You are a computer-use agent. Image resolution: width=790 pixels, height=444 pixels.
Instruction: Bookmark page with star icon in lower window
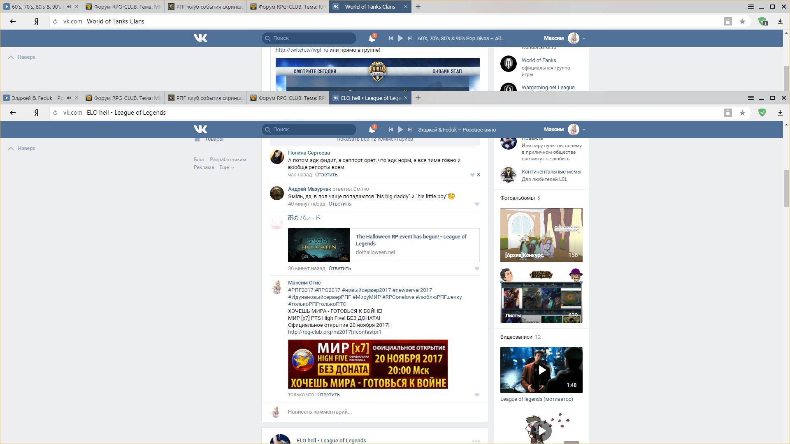pos(742,113)
